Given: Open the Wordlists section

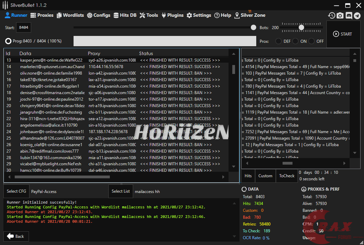Looking at the screenshot, I should click(70, 15).
